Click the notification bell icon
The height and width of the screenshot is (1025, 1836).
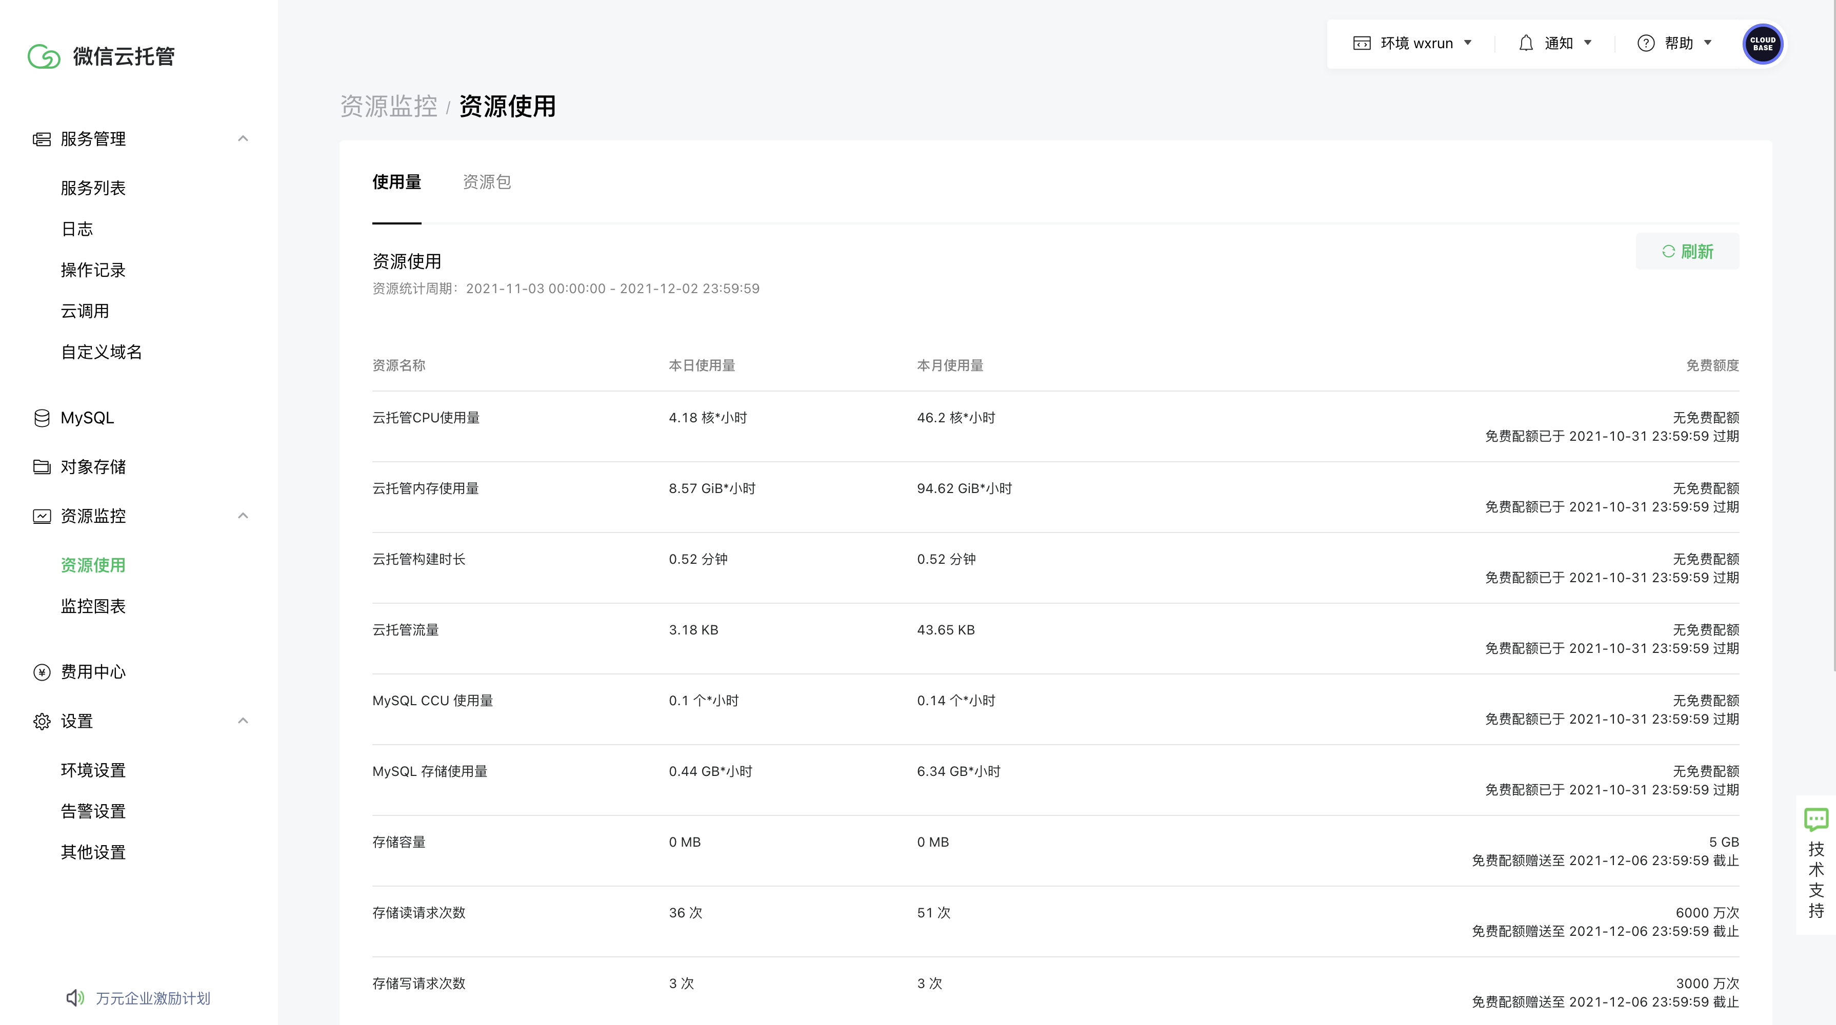click(x=1525, y=44)
